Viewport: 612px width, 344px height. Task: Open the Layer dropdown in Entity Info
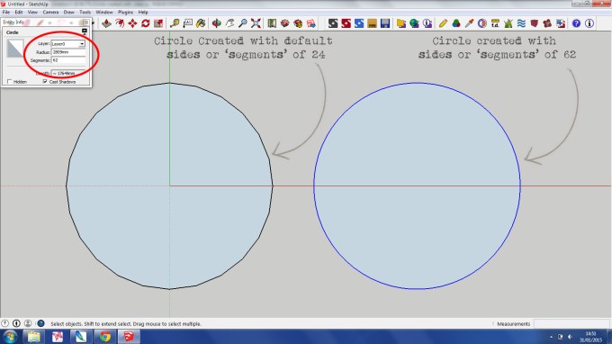coord(82,44)
